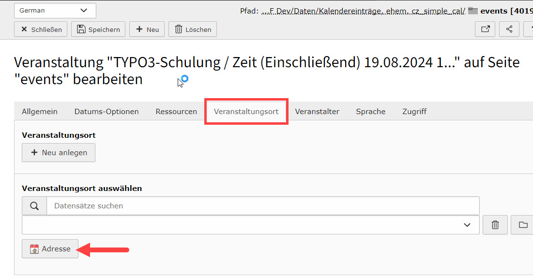Screen dimensions: 533x277
Task: Click the Neu button in toolbar
Action: point(147,29)
